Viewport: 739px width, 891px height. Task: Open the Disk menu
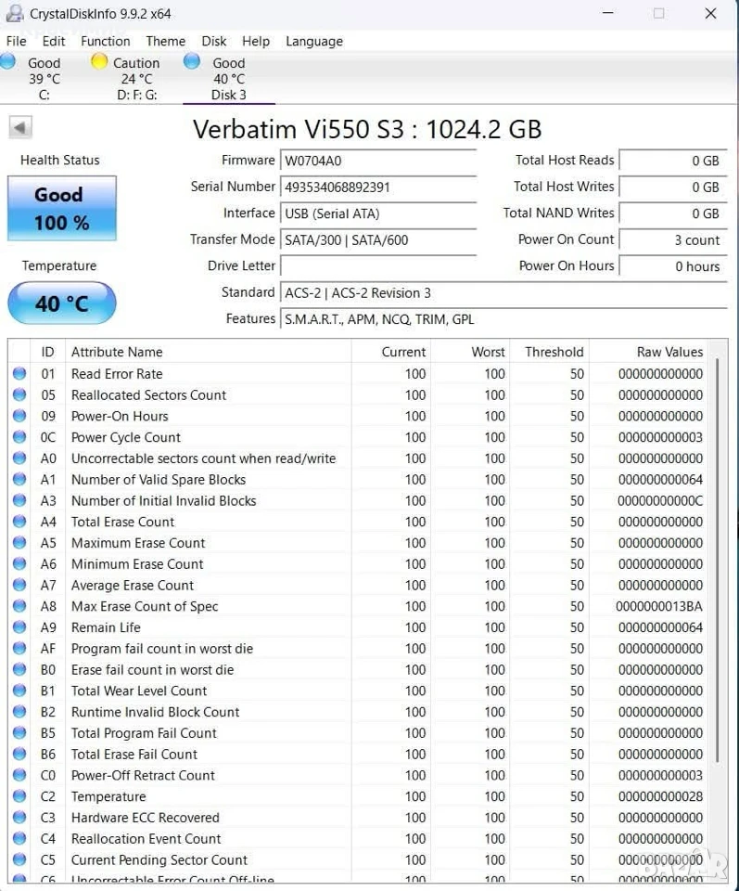point(213,41)
